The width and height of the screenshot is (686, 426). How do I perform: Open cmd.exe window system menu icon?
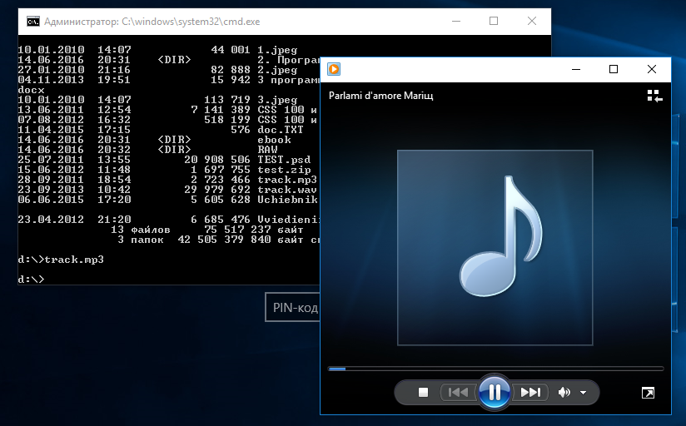32,22
